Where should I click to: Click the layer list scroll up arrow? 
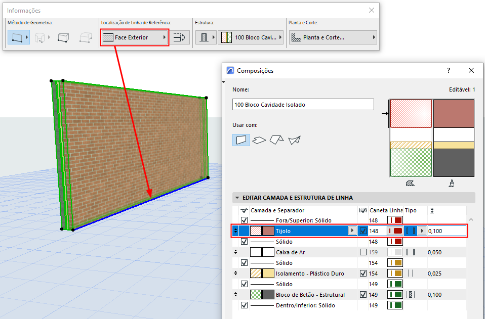pyautogui.click(x=471, y=219)
